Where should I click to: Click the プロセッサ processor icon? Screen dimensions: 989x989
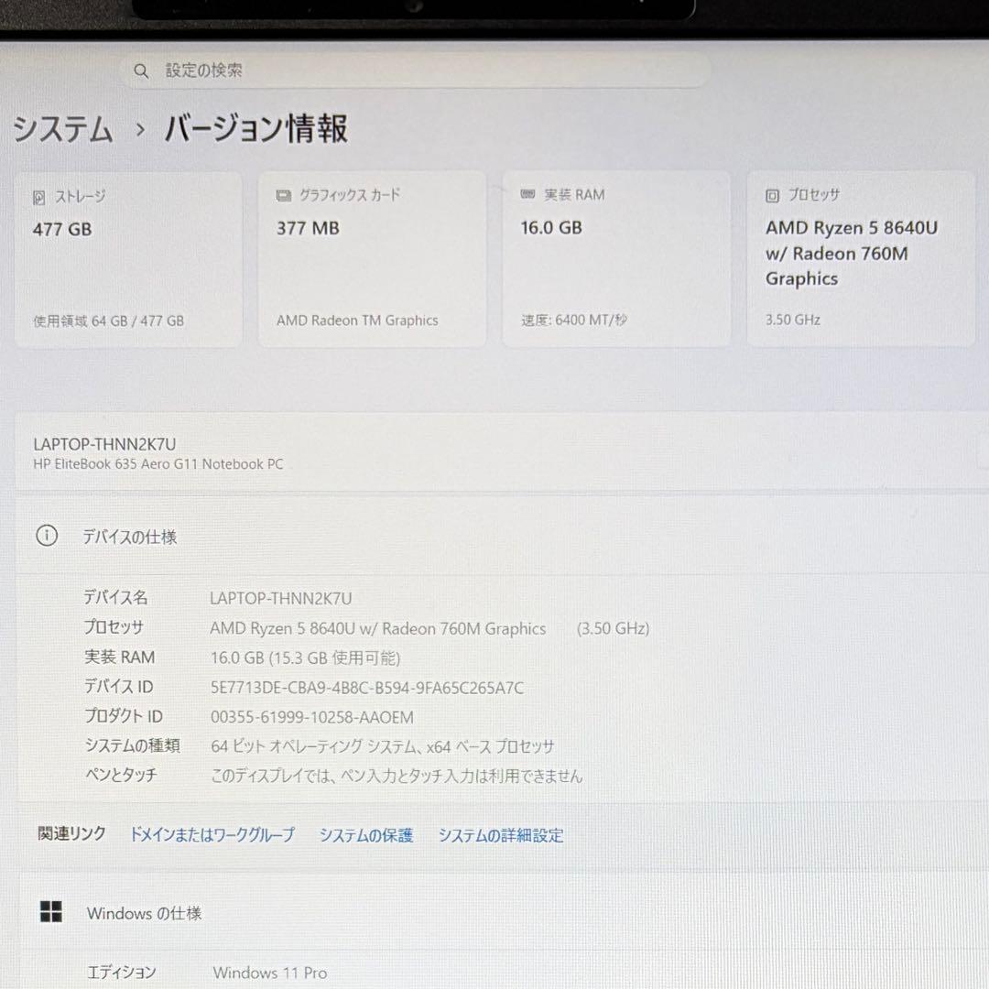tap(770, 195)
